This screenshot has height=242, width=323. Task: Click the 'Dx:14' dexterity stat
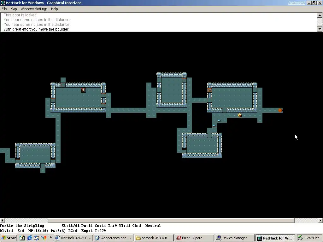[x=87, y=226]
